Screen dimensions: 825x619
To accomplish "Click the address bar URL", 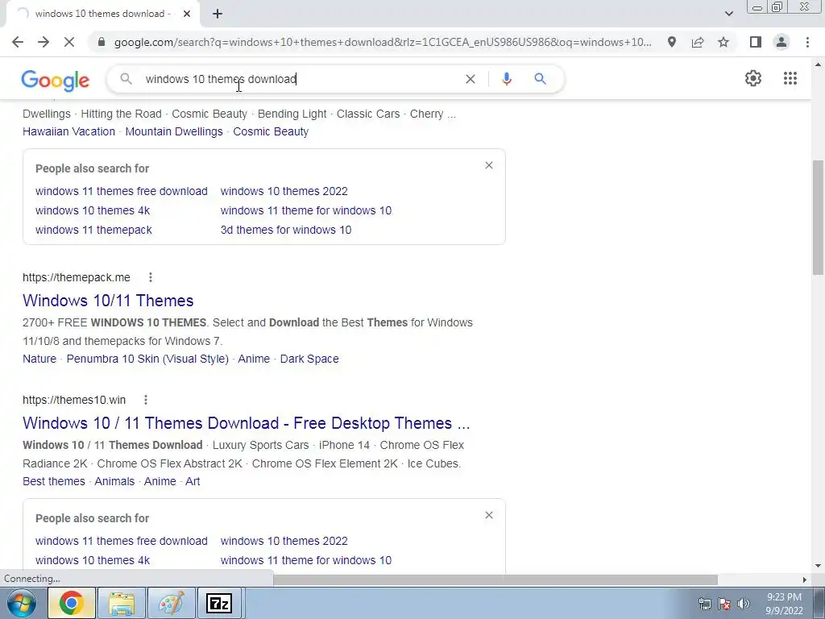I will (x=383, y=42).
